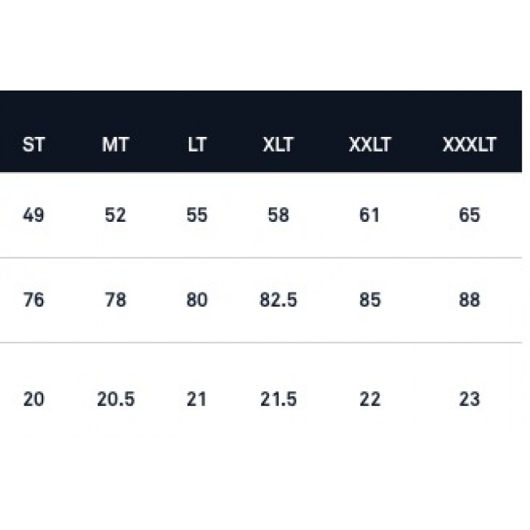530x530 pixels.
Task: Click the 58 cell under XLT
Action: (278, 216)
